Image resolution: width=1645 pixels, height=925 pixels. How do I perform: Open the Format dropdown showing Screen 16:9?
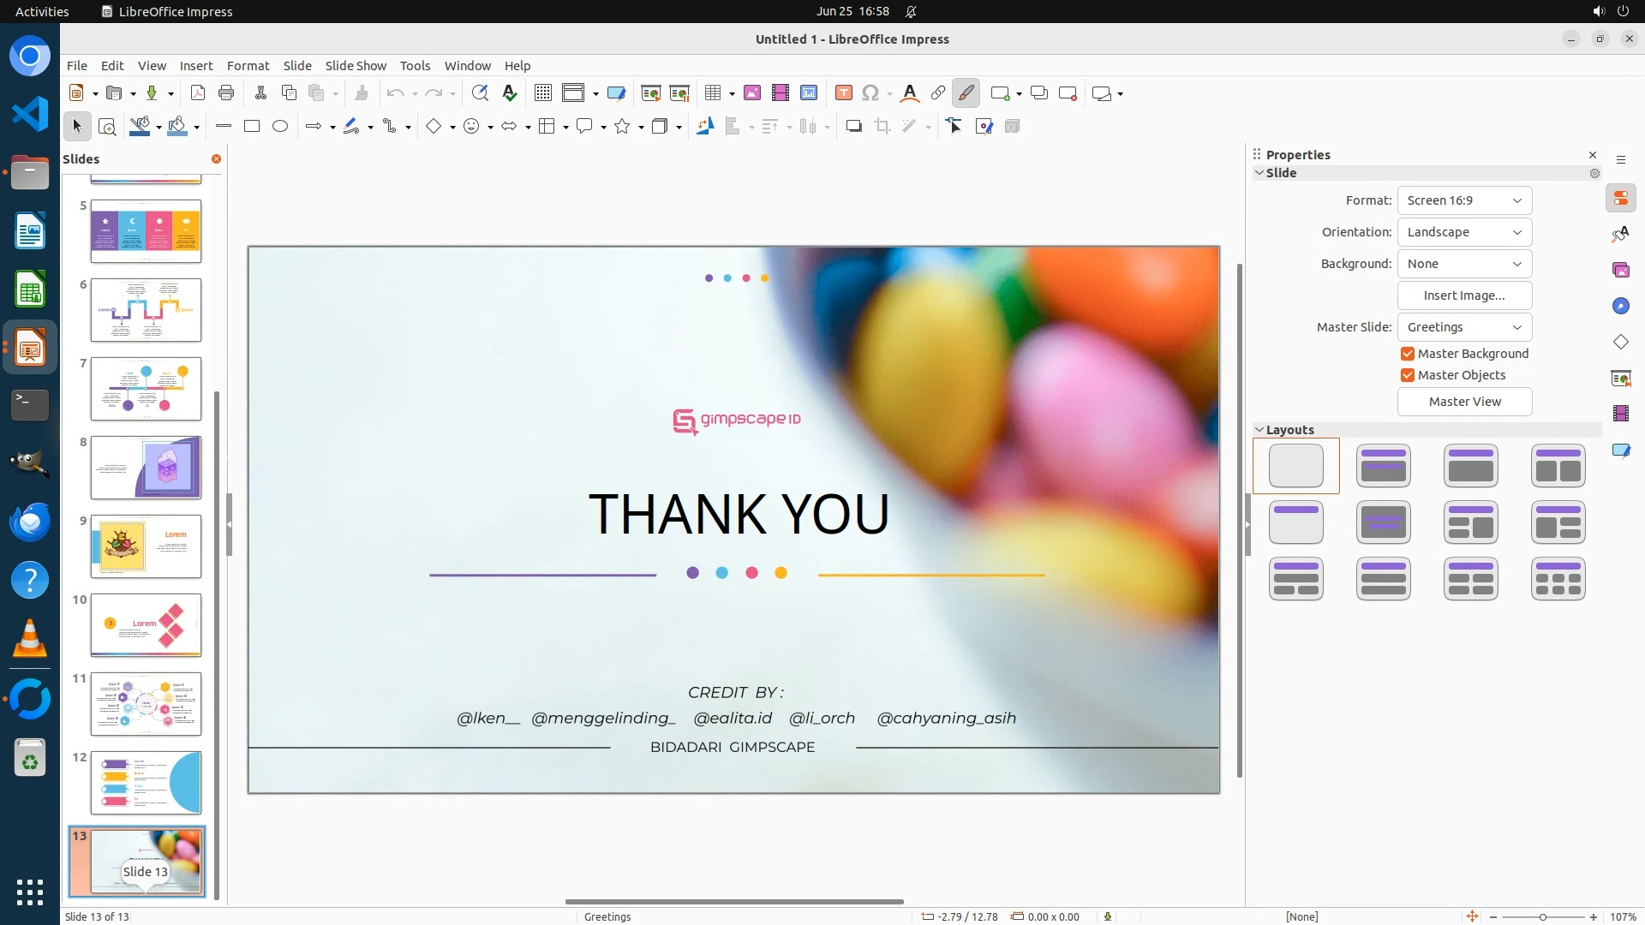click(1464, 200)
